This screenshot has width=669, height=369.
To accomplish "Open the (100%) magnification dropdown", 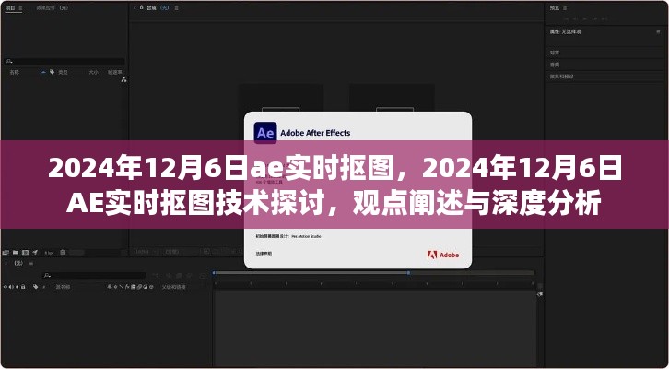I will click(142, 252).
